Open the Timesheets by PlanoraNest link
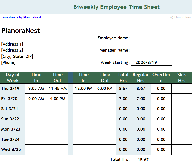The image size is (192, 165). coord(21,17)
